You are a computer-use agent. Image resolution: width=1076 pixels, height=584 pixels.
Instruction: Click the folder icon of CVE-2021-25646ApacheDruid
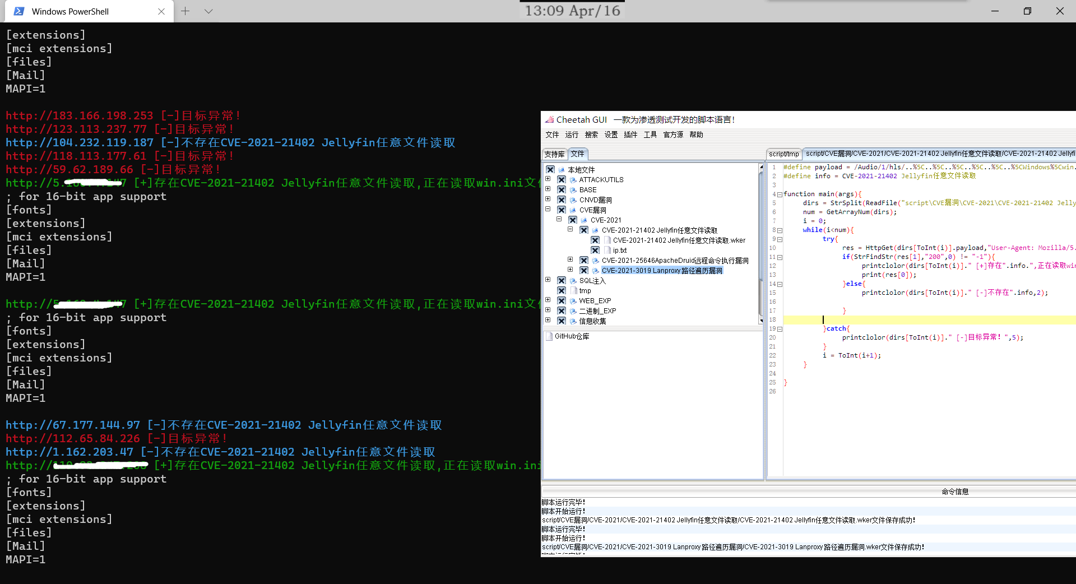(596, 261)
